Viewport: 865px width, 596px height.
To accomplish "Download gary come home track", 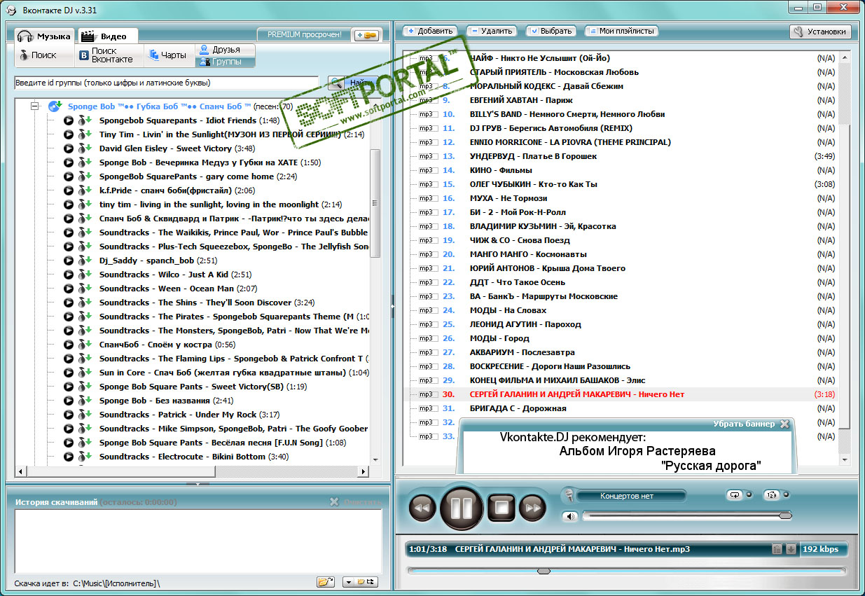I will (85, 176).
